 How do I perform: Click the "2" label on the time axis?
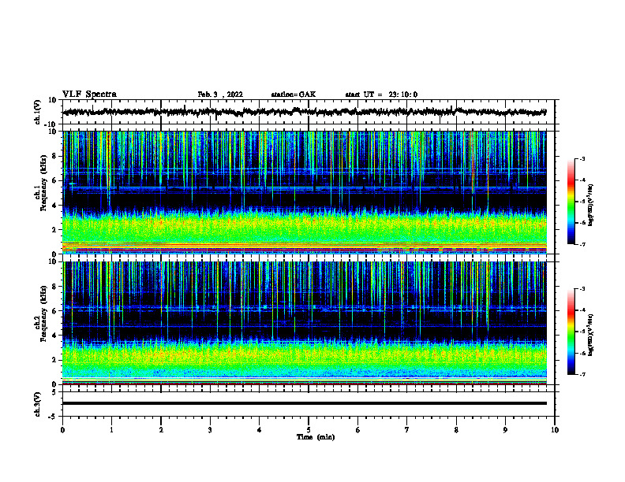point(161,430)
